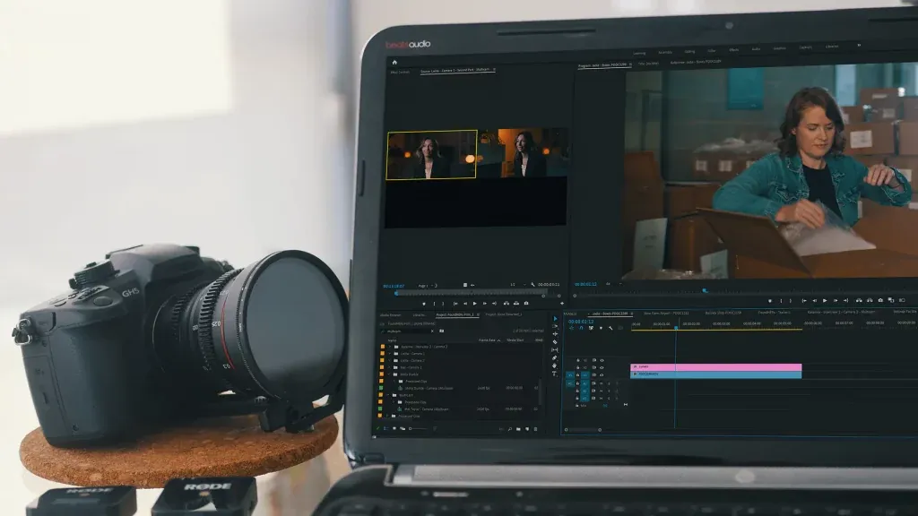
Task: Toggle V1 track output eye
Action: pyautogui.click(x=602, y=375)
